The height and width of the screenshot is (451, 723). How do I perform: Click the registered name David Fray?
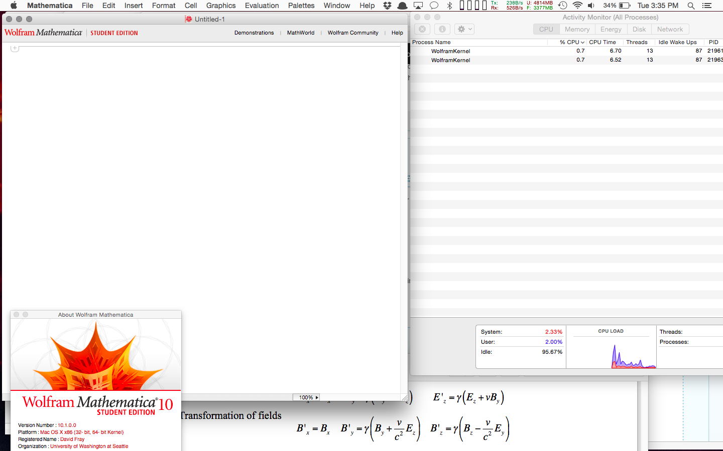click(x=72, y=439)
